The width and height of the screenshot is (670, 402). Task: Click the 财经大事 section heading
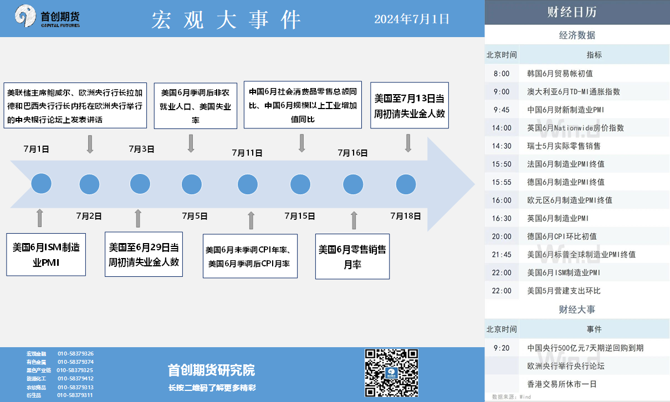pos(577,310)
